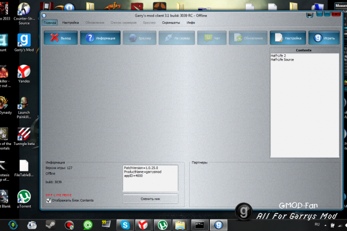Open the Скриншоты tab
347x231 pixels.
click(171, 23)
